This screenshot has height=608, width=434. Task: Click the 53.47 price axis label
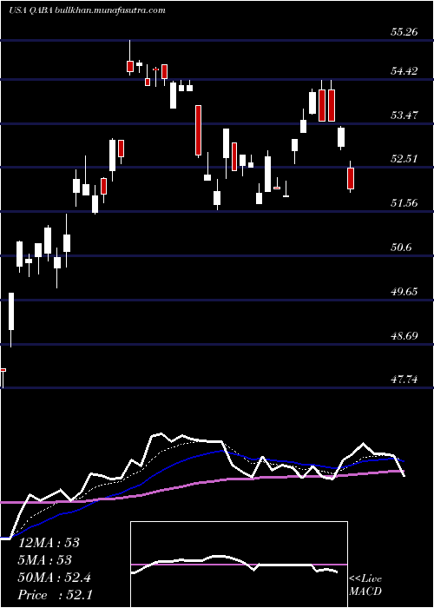404,116
